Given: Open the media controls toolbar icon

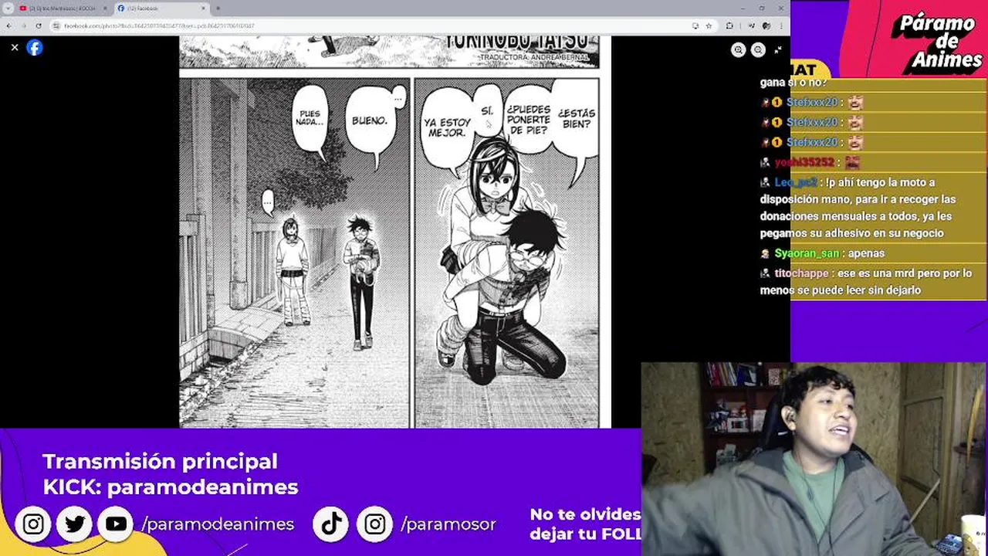Looking at the screenshot, I should coord(753,25).
